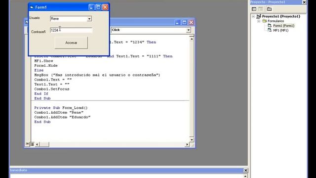Close the Inmediato window
316x178 pixels.
click(x=246, y=171)
